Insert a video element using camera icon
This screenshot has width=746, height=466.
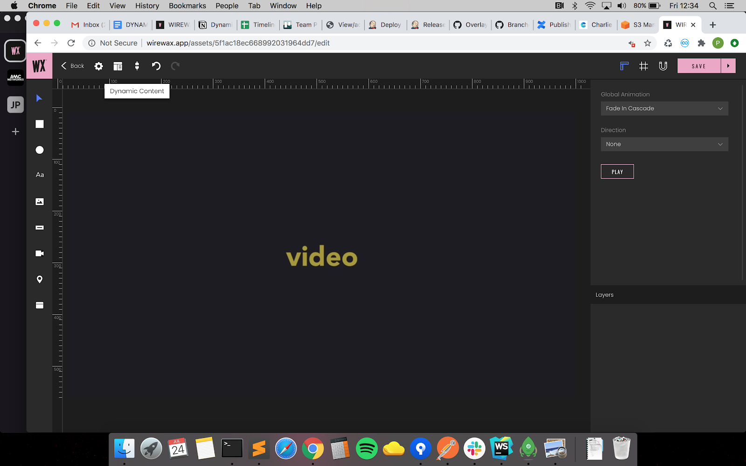coord(40,254)
